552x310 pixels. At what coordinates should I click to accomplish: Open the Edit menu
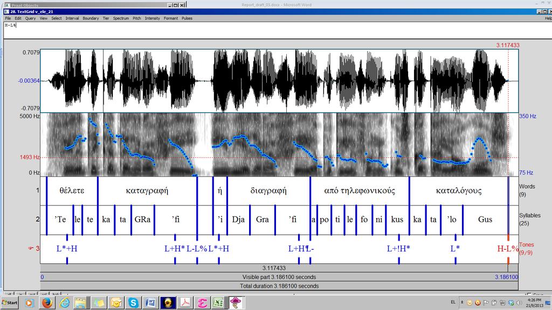tap(18, 18)
